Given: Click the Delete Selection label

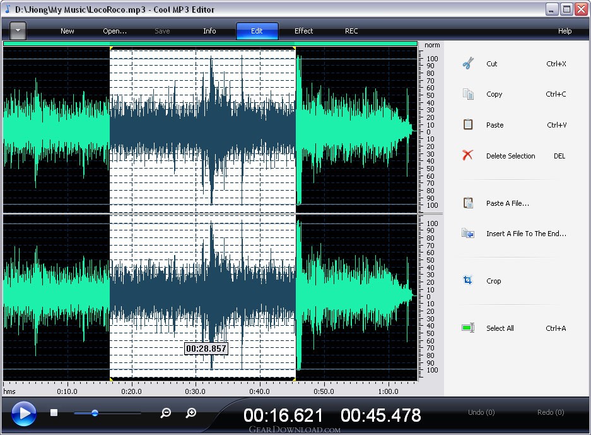Looking at the screenshot, I should (511, 156).
